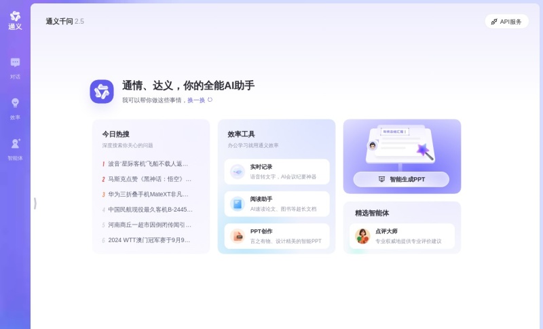Click the 通义千问 2.5 title

coord(64,22)
